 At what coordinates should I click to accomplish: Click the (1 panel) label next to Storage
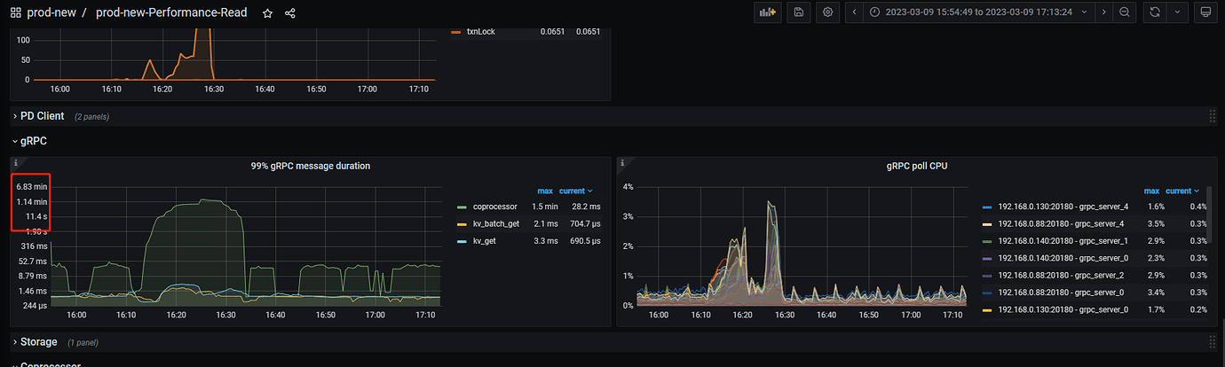pyautogui.click(x=83, y=343)
